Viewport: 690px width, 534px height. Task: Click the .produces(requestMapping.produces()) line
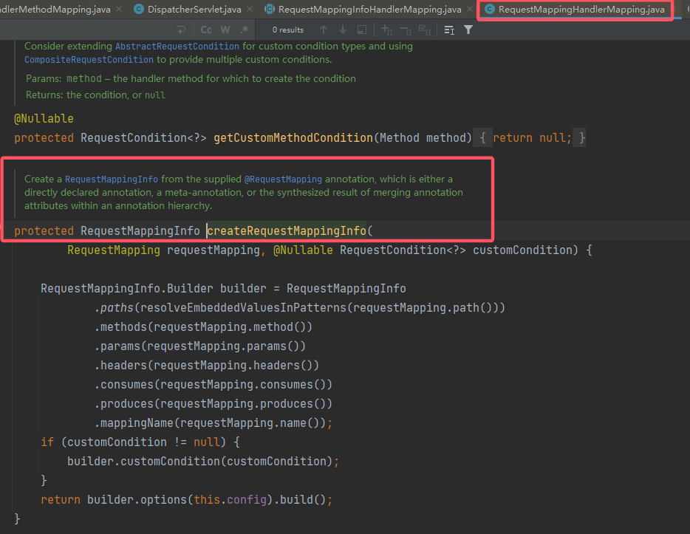(213, 404)
